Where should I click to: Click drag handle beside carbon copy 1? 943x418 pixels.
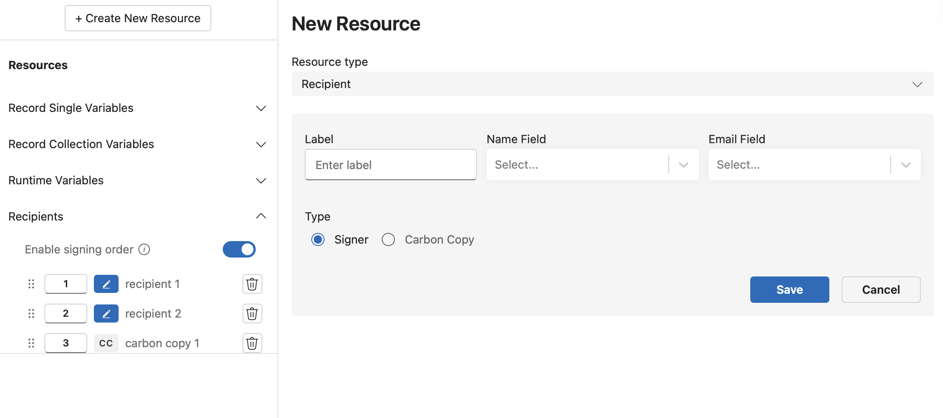[x=31, y=343]
